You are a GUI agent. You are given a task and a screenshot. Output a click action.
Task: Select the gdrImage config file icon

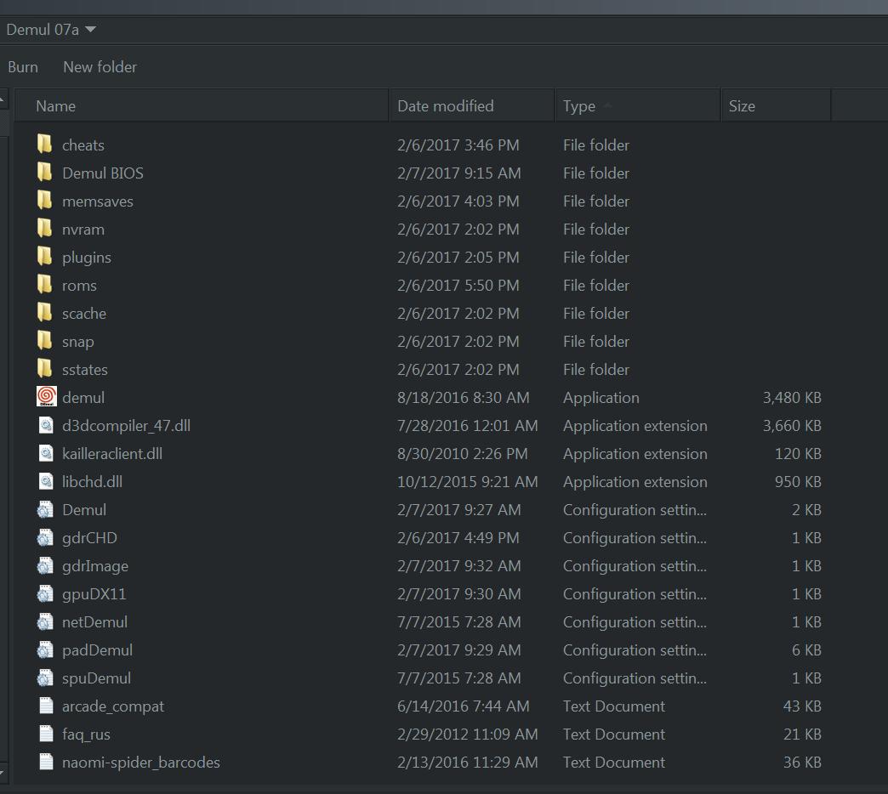pos(45,565)
